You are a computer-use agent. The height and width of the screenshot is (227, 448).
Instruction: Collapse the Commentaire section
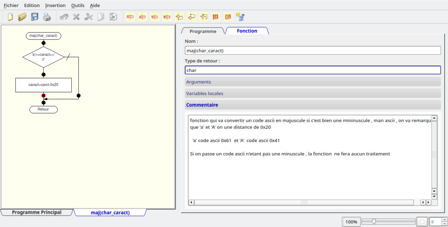(312, 105)
